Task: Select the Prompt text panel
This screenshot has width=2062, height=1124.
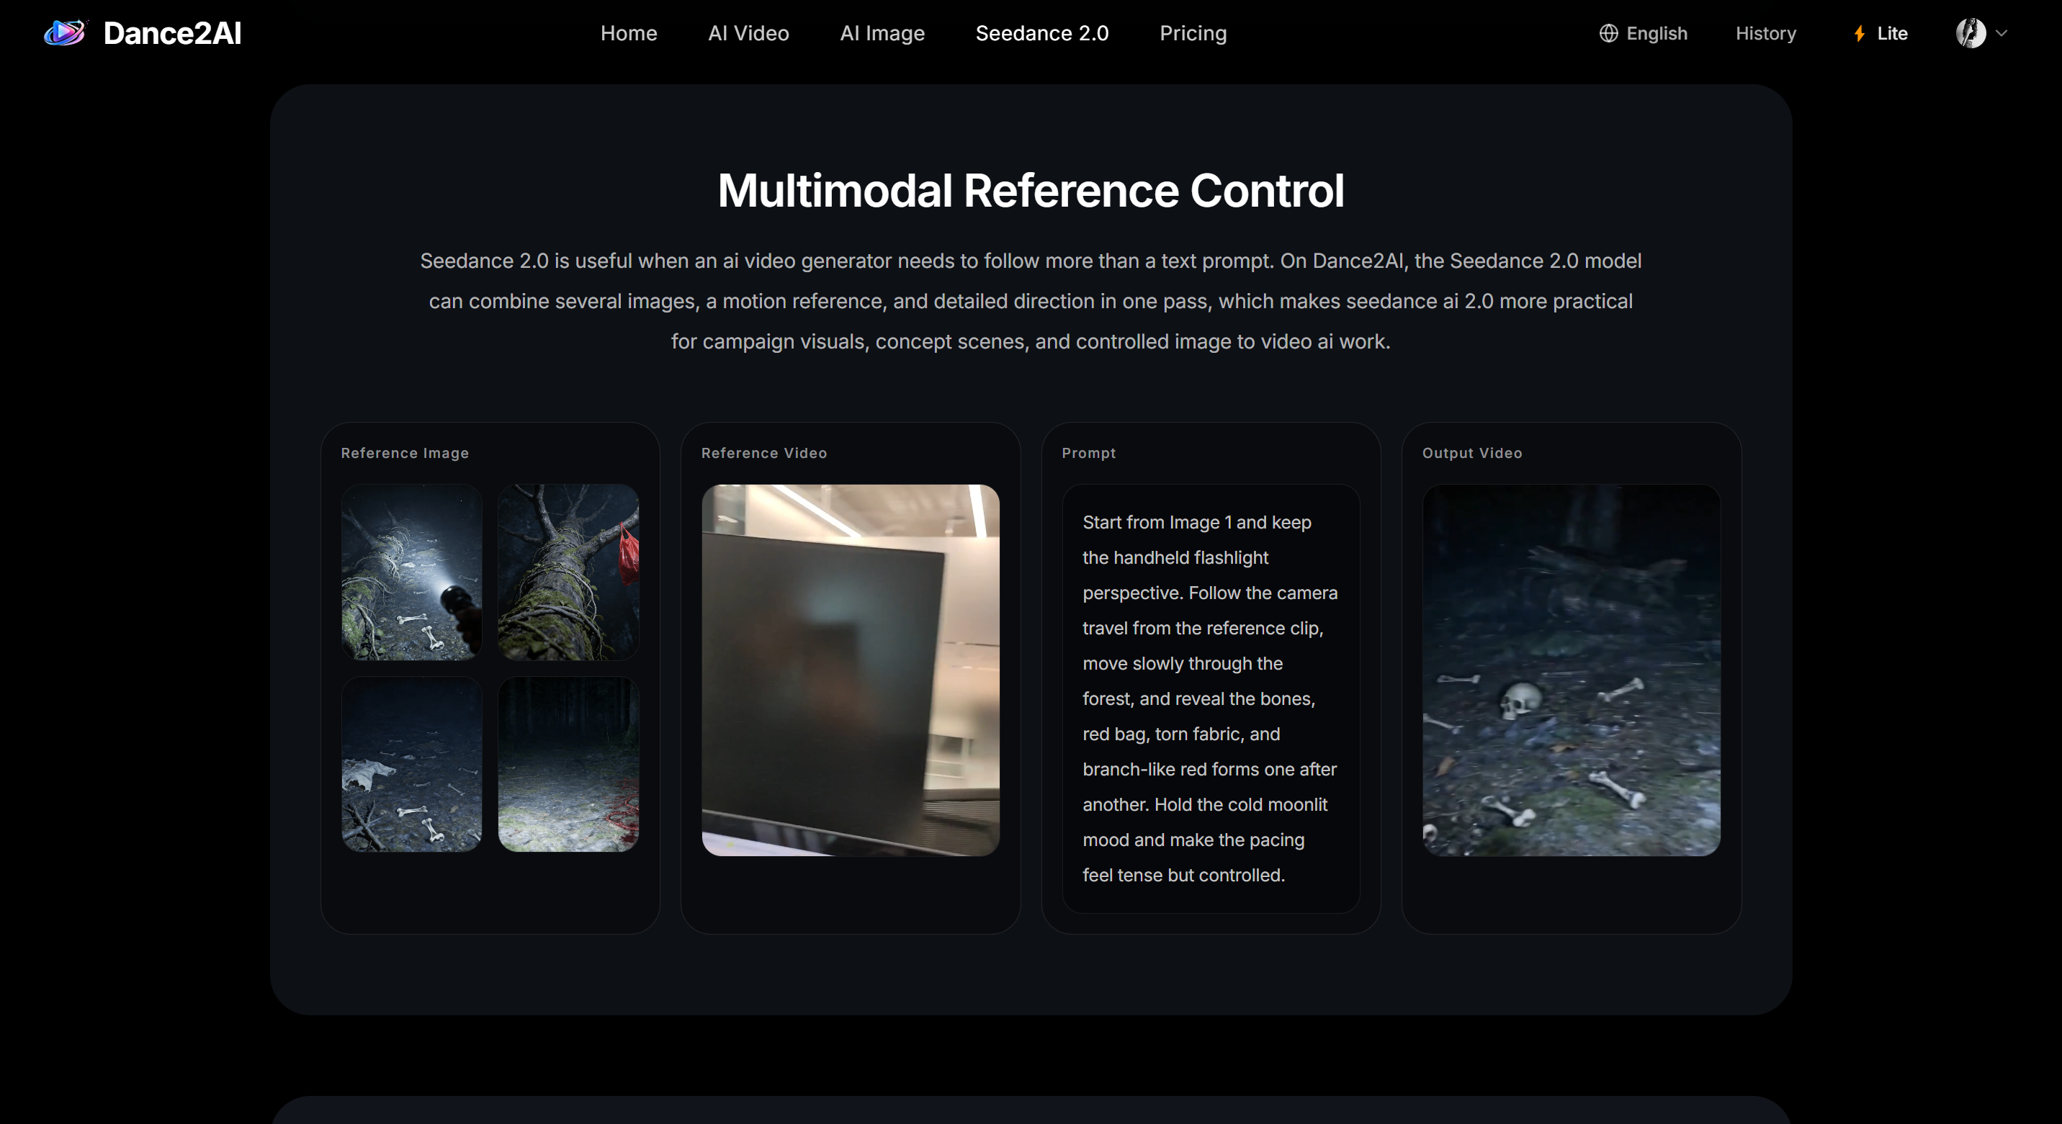Action: [1210, 698]
